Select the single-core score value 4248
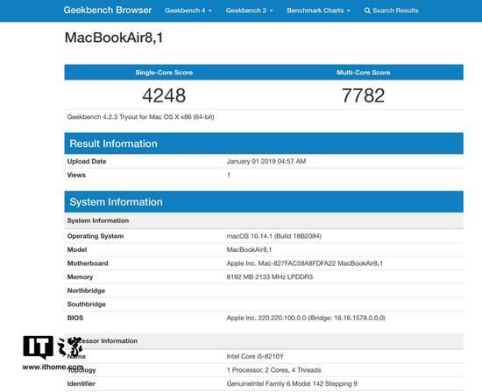Viewport: 482px width, 392px height. (164, 95)
